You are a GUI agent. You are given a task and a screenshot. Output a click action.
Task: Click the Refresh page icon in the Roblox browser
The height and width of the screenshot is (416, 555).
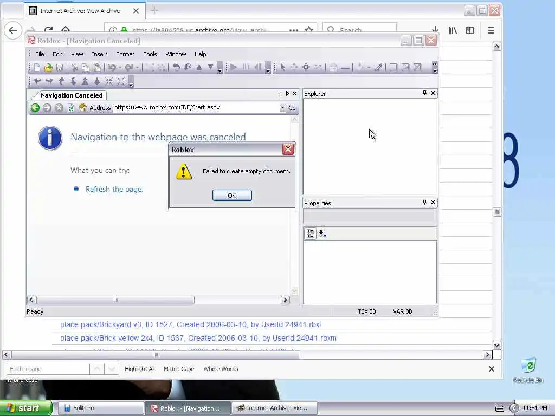71,108
